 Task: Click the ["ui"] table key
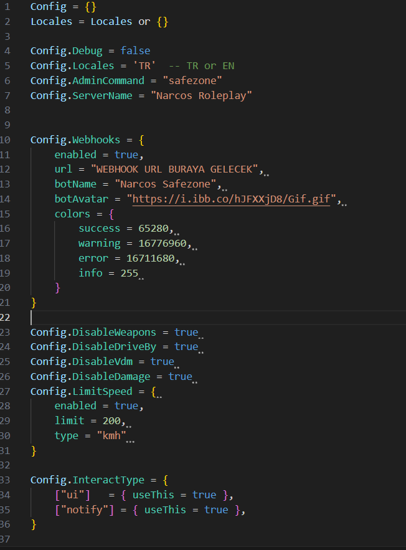73,495
